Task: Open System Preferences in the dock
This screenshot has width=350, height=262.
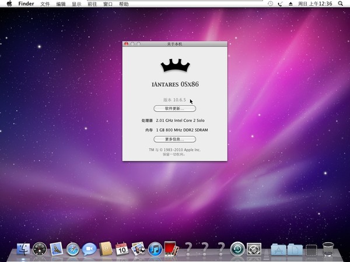Action: coord(254,250)
